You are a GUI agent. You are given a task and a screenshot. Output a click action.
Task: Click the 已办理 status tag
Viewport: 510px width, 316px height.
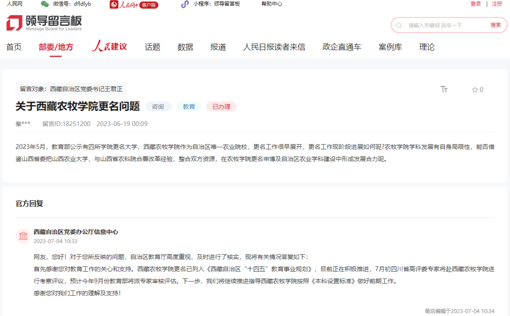pyautogui.click(x=221, y=107)
